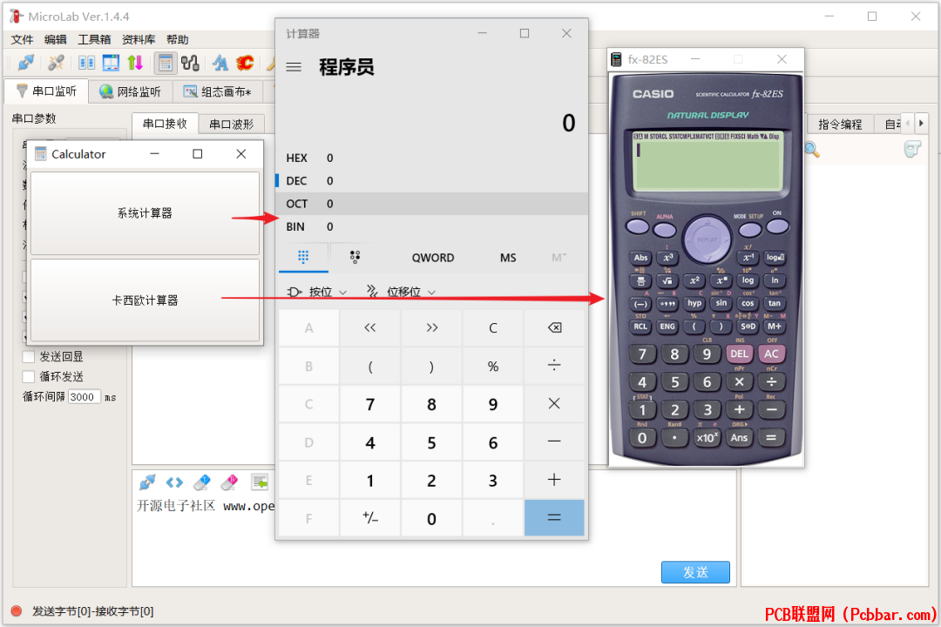Click the serial cable connector toolbar icon

click(190, 63)
